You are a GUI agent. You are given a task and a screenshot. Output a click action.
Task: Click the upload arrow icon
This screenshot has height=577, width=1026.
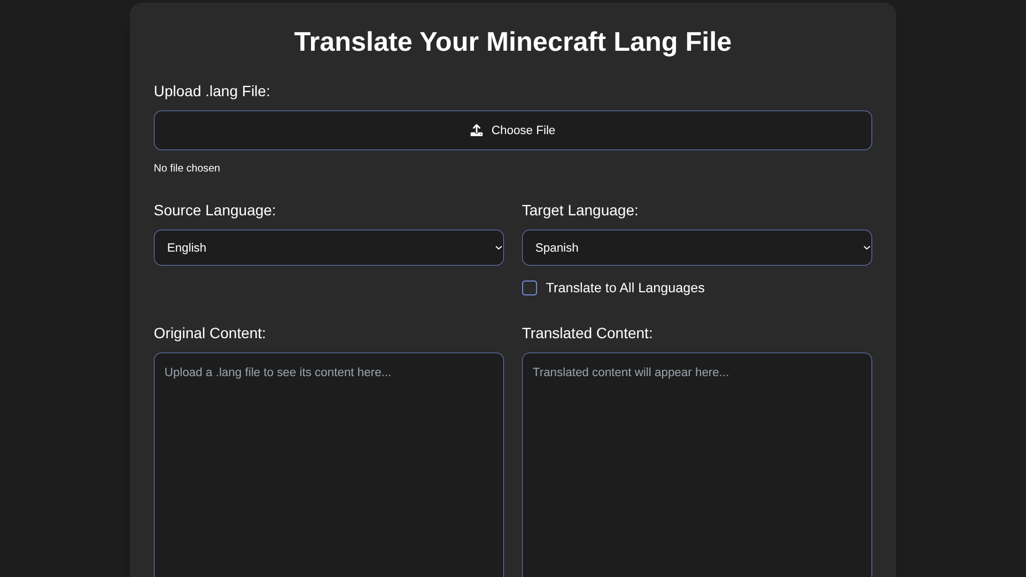click(x=476, y=130)
